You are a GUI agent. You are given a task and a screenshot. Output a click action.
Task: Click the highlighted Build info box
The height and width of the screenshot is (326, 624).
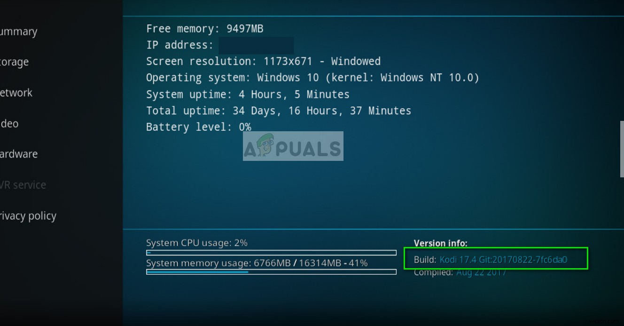pos(496,258)
